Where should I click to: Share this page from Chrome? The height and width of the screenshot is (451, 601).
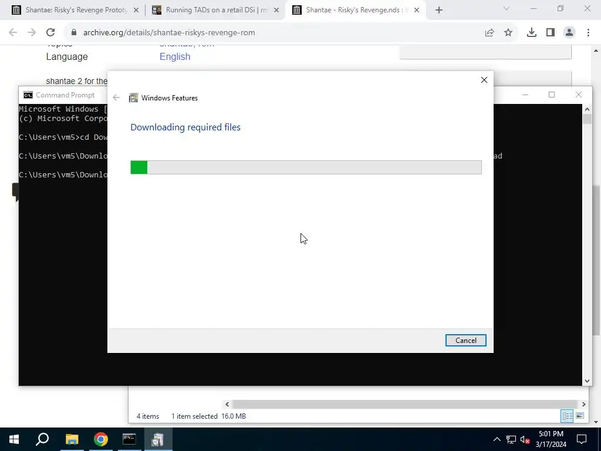click(489, 33)
